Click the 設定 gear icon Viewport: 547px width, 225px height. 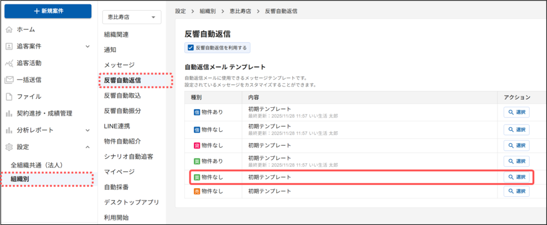click(9, 147)
